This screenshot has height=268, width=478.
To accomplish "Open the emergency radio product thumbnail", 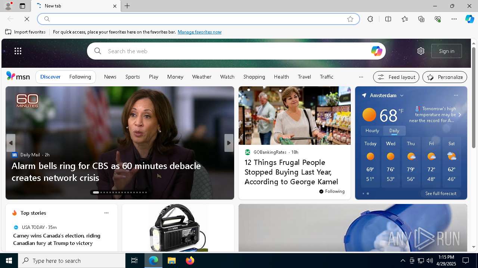I will tap(178, 228).
